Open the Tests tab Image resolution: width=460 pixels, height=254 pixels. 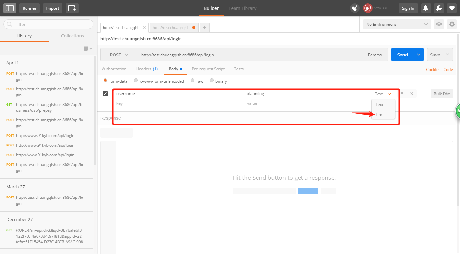point(239,69)
